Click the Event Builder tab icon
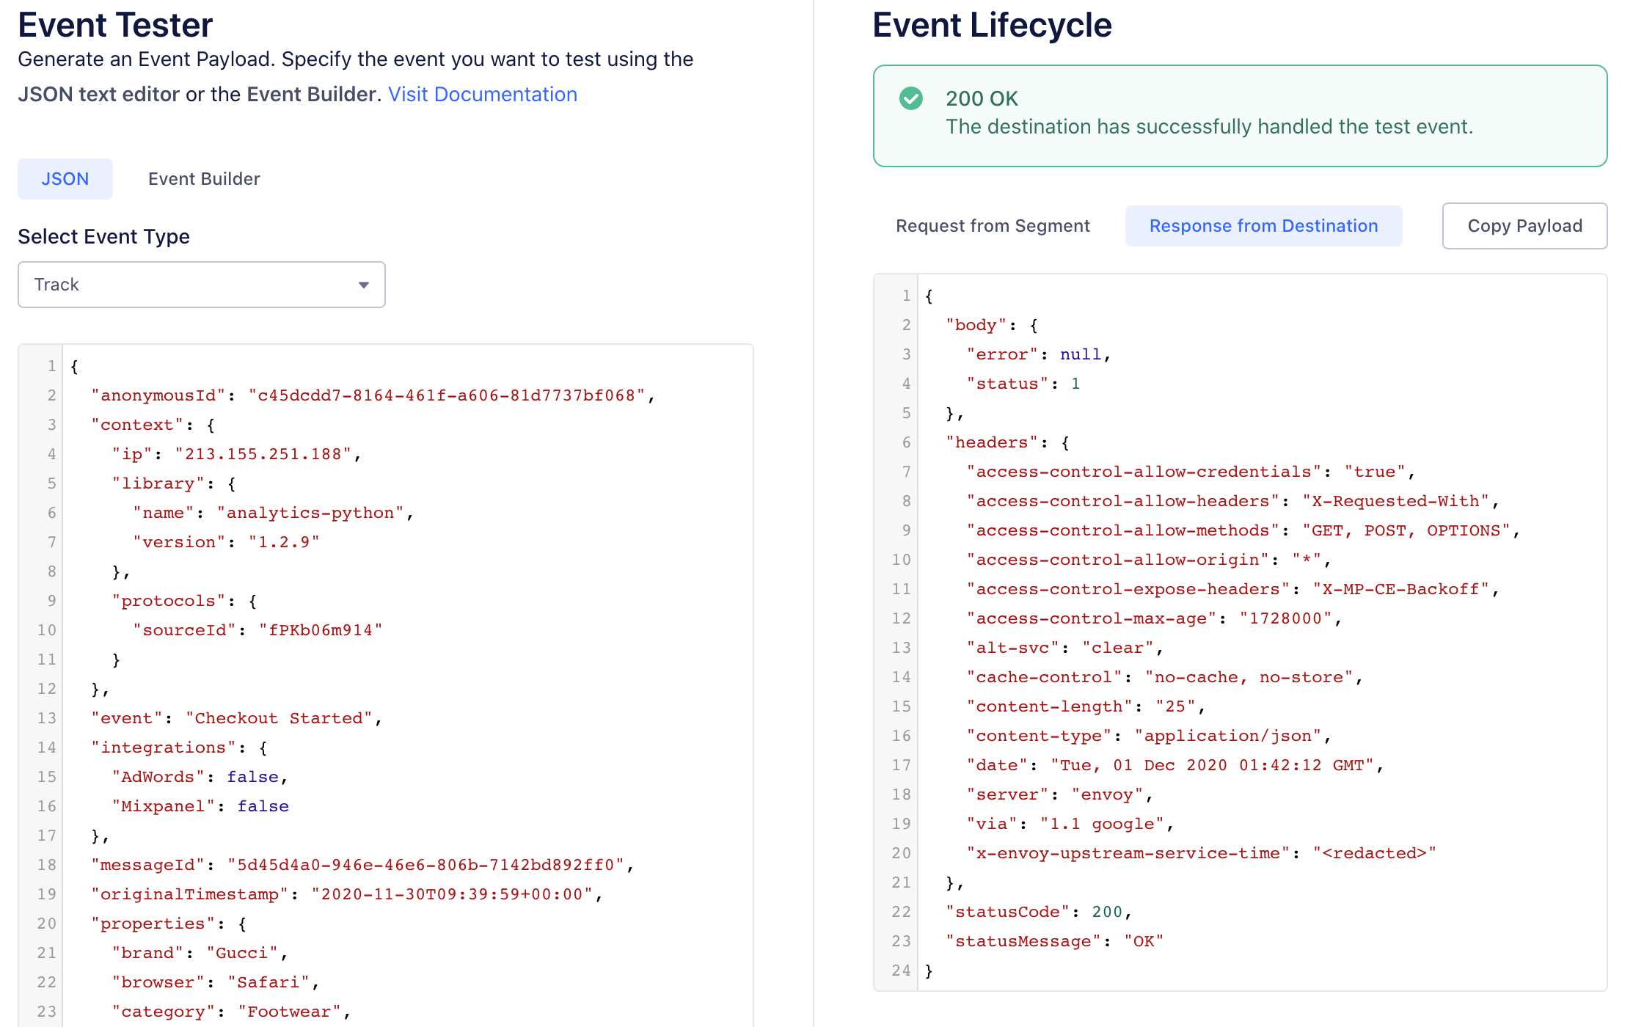 point(203,179)
